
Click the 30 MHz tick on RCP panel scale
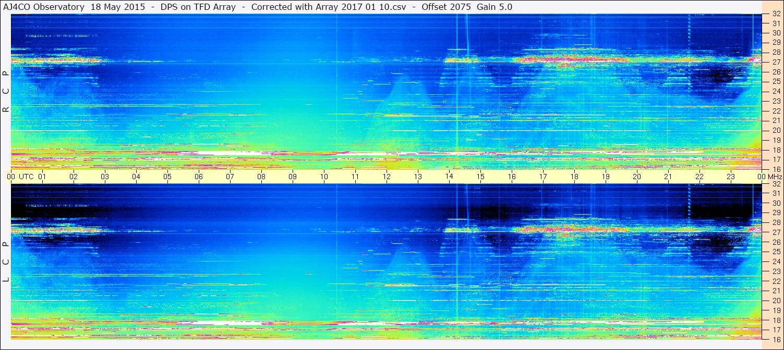tap(776, 33)
